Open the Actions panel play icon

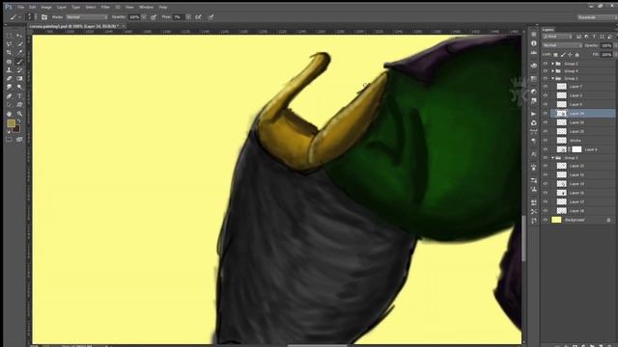(x=534, y=114)
